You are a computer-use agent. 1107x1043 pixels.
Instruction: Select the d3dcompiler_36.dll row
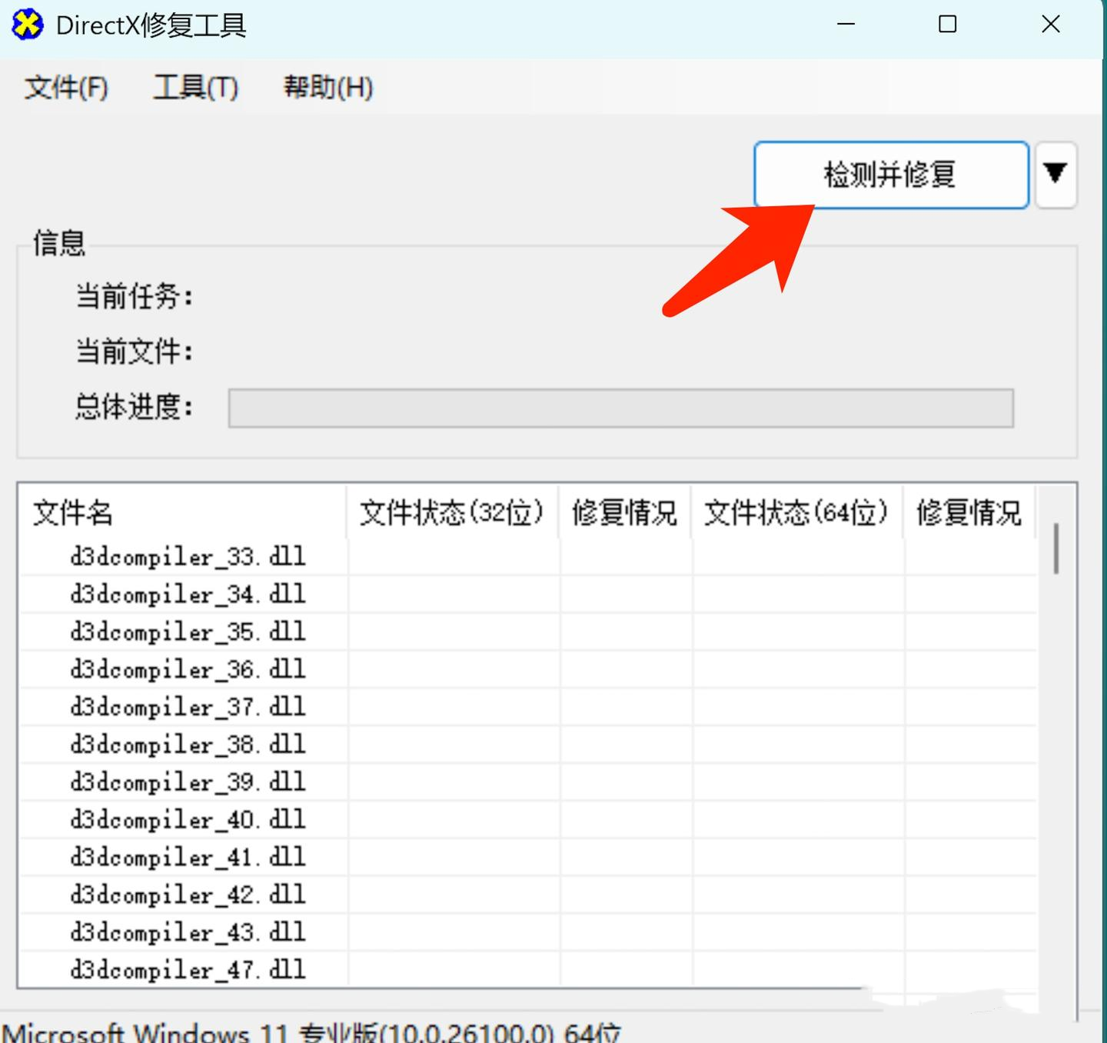(528, 669)
